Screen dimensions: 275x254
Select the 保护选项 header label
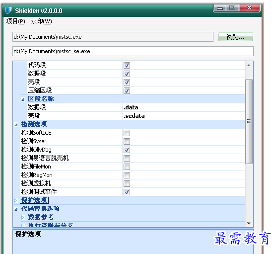tap(34, 200)
